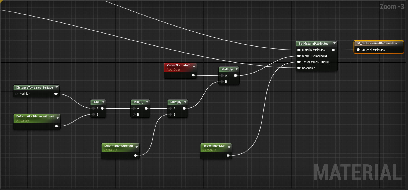The height and width of the screenshot is (190, 408).
Task: Click the VertexNormalWS output pin
Action: (193, 75)
